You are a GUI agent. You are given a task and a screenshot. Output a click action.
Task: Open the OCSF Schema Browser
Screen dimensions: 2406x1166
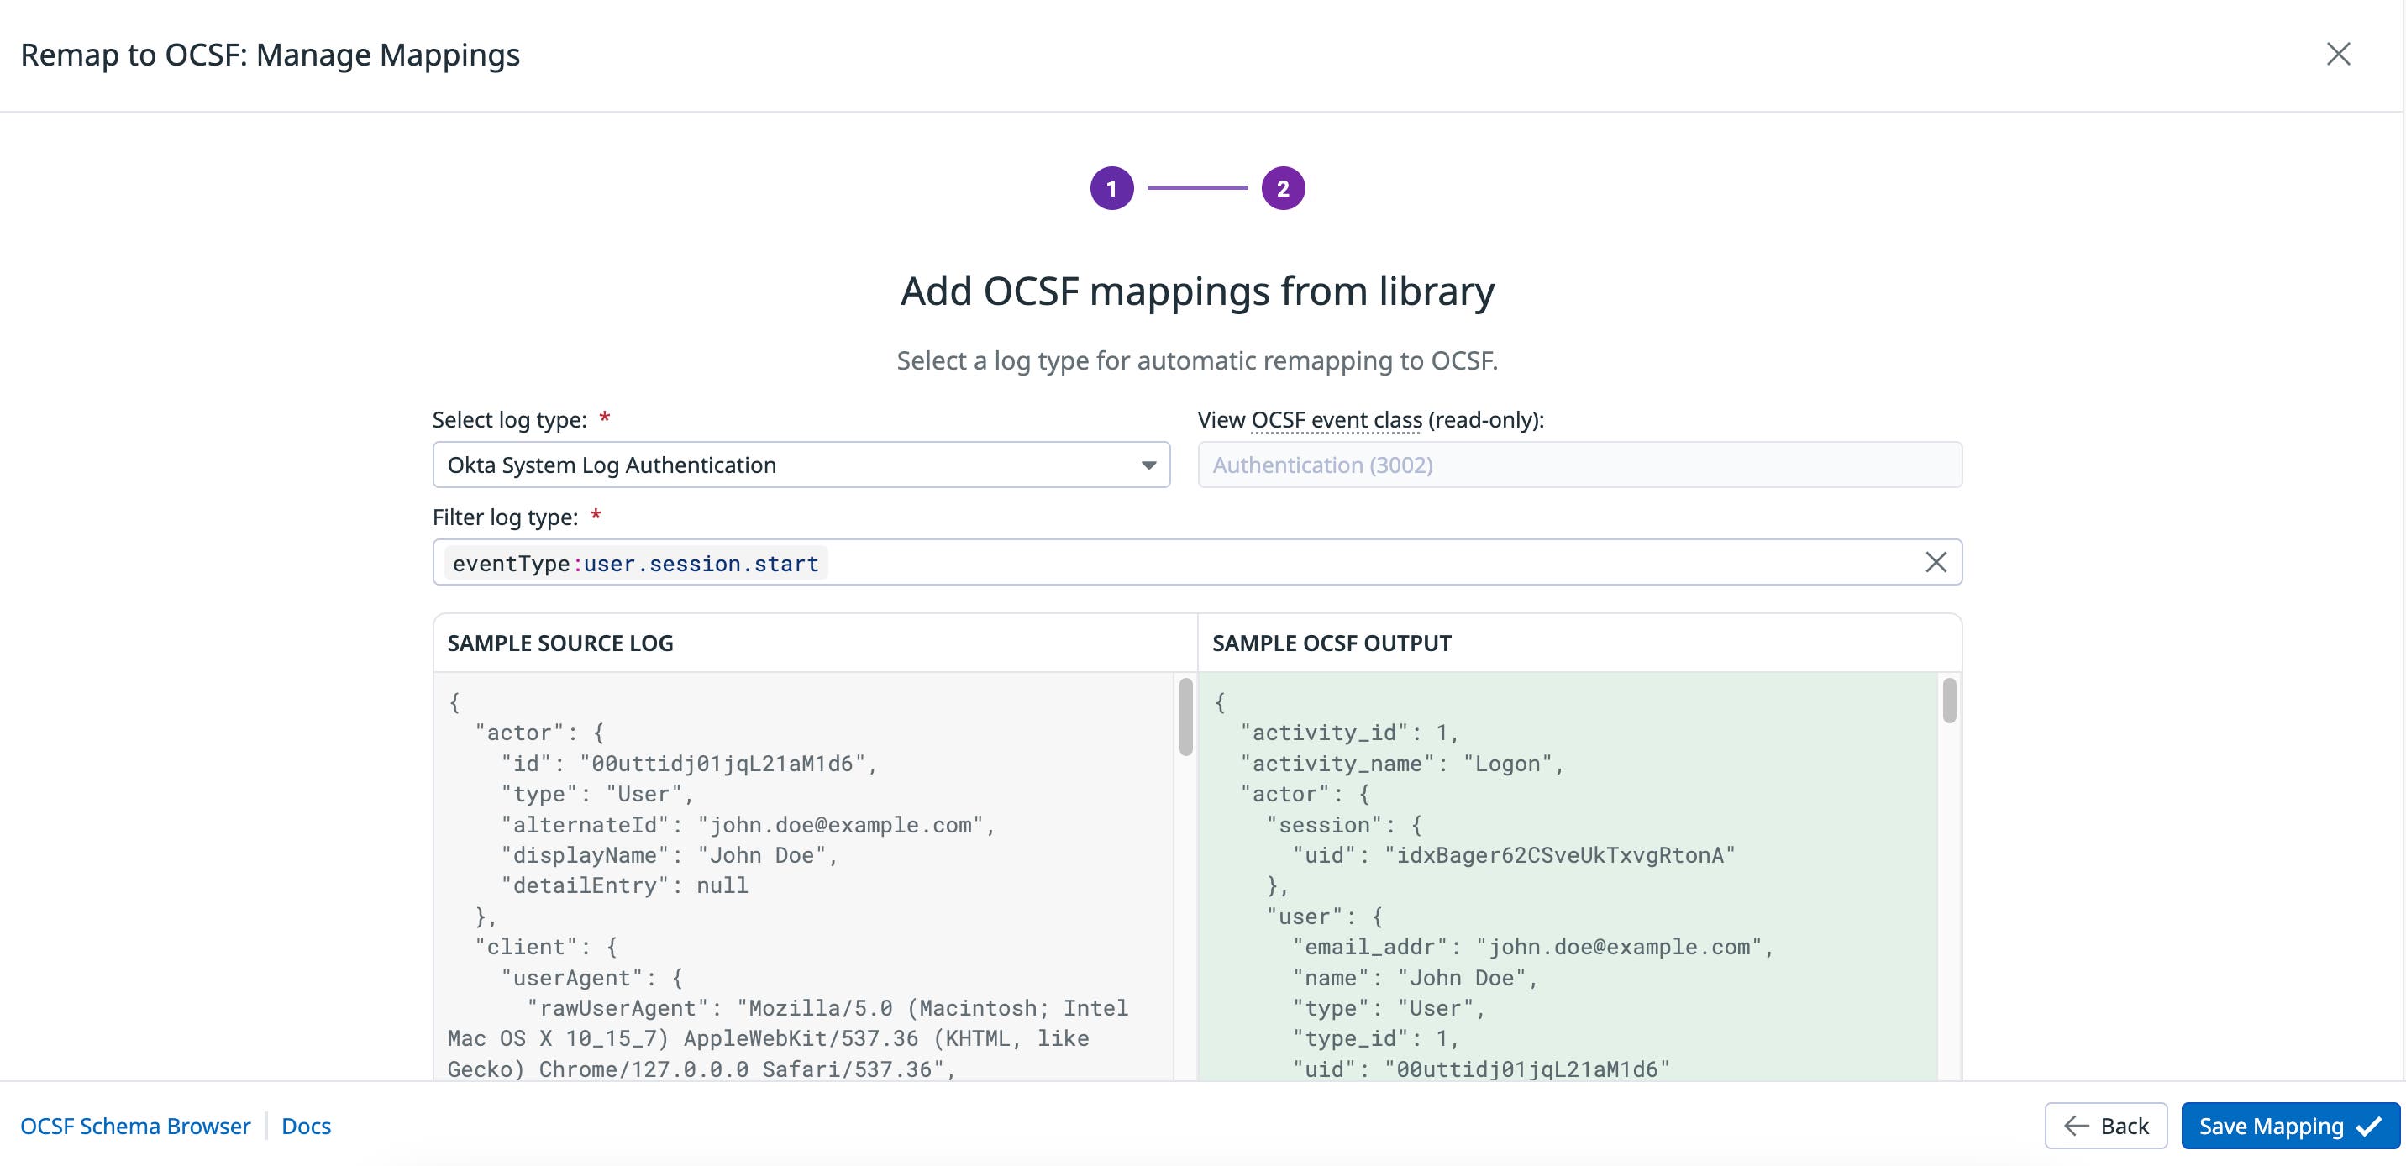coord(135,1126)
